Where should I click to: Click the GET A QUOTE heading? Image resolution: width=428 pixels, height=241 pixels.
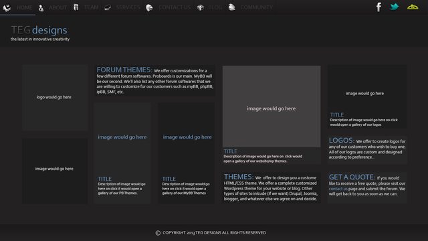352,177
